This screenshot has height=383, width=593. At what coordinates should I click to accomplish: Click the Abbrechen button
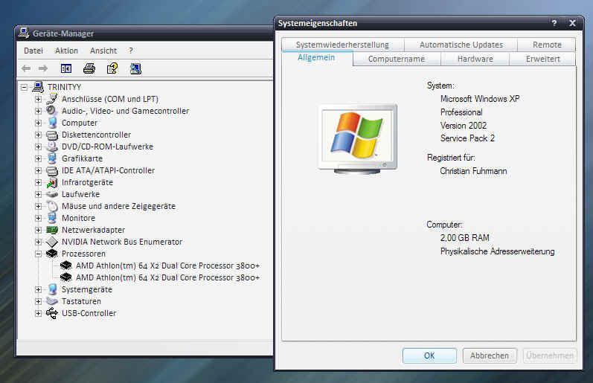pos(490,355)
